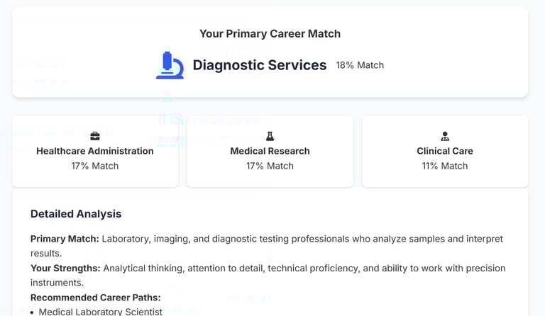The height and width of the screenshot is (316, 545).
Task: Click 17% Match under Healthcare Administration
Action: tap(95, 166)
